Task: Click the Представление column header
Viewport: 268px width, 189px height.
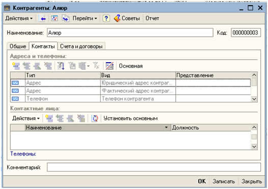Action: coord(213,75)
